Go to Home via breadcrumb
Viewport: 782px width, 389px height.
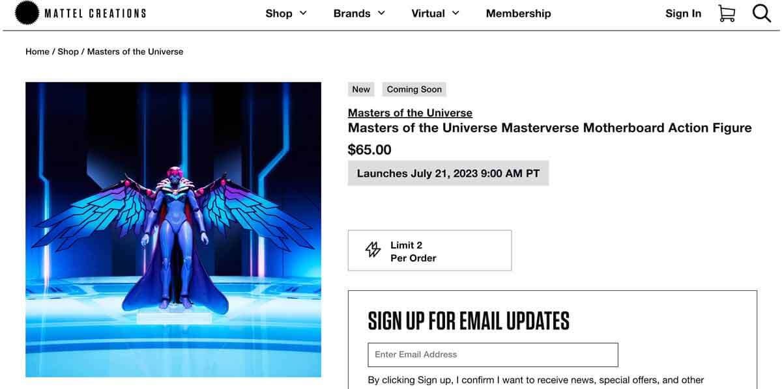click(37, 51)
